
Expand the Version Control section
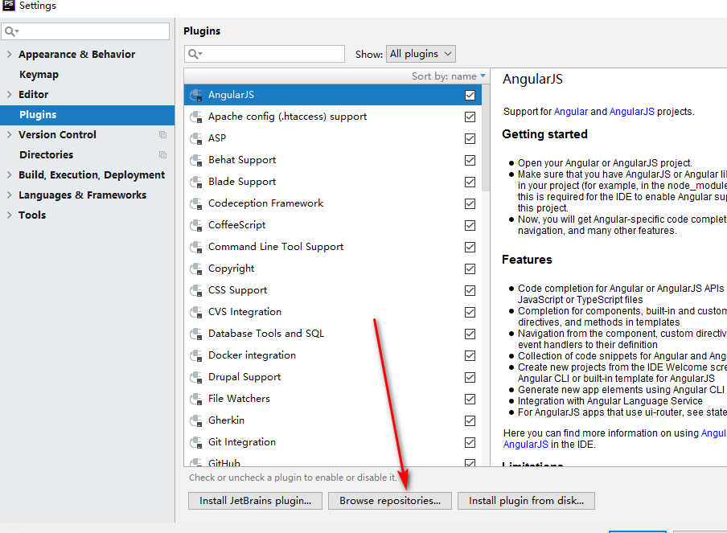click(10, 135)
